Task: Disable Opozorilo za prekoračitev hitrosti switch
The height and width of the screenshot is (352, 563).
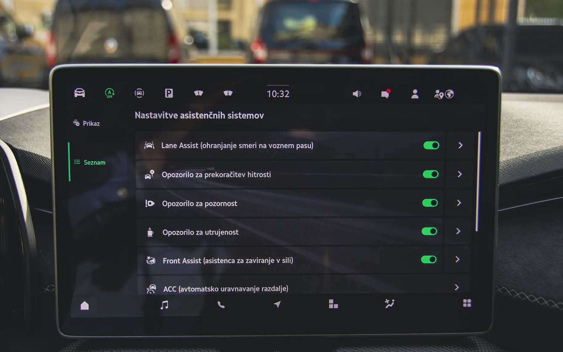Action: [x=431, y=174]
